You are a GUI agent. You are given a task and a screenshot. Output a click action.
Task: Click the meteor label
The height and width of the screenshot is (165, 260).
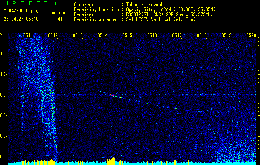click(x=59, y=13)
